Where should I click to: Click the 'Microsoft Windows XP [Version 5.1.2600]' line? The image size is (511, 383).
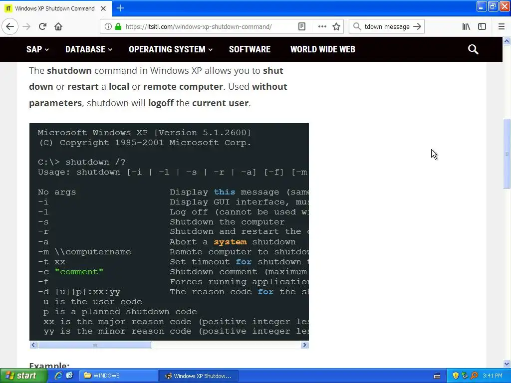144,133
